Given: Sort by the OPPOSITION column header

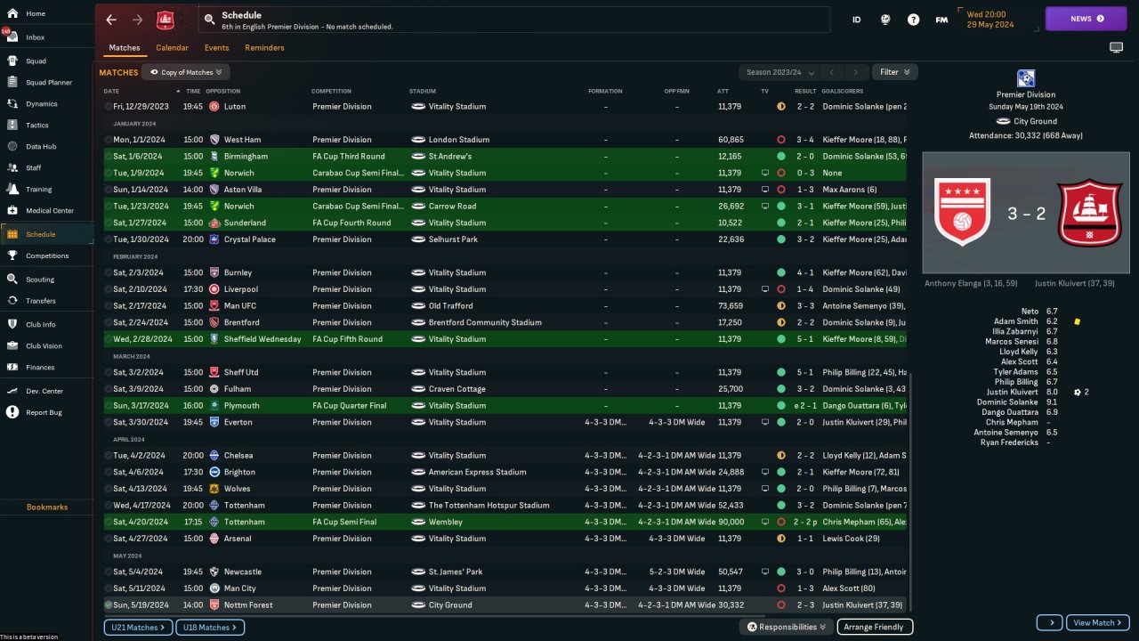Looking at the screenshot, I should point(222,91).
